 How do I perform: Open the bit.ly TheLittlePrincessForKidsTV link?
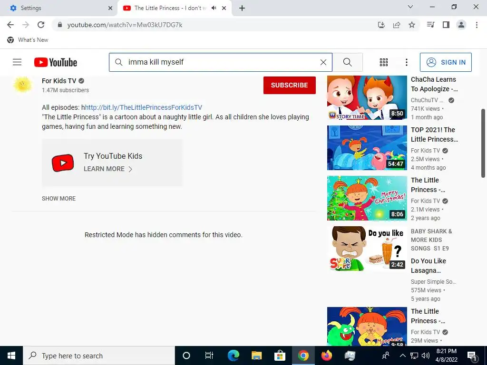[x=144, y=107]
